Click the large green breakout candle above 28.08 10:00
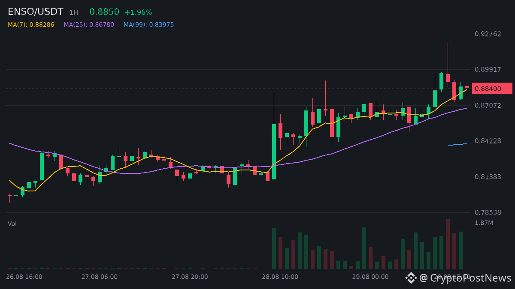 (x=274, y=152)
